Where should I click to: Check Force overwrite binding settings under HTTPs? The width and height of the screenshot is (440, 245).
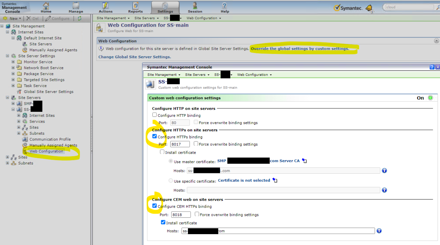click(196, 143)
